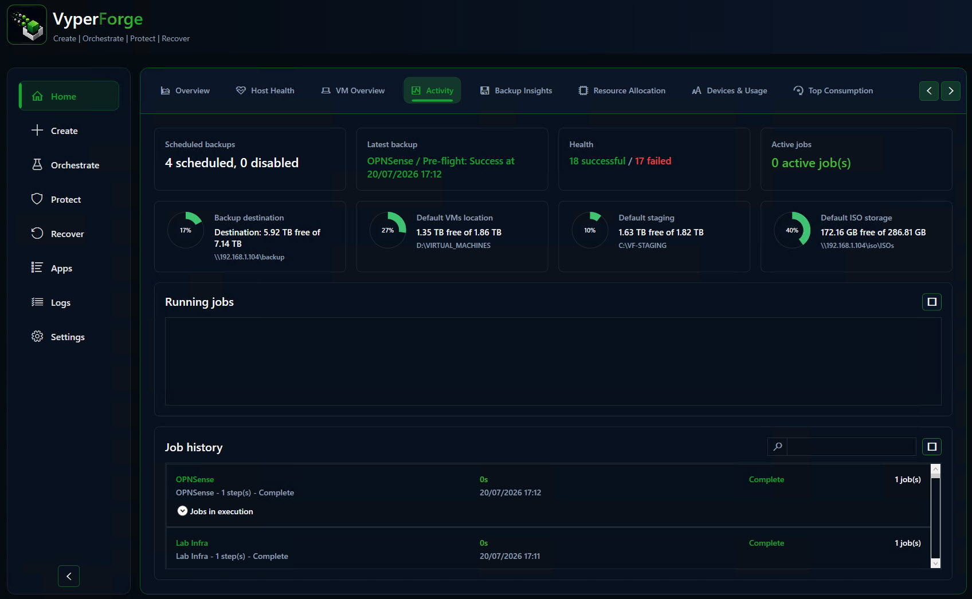Click the Resource Allocation chip icon
972x599 pixels.
pyautogui.click(x=583, y=90)
